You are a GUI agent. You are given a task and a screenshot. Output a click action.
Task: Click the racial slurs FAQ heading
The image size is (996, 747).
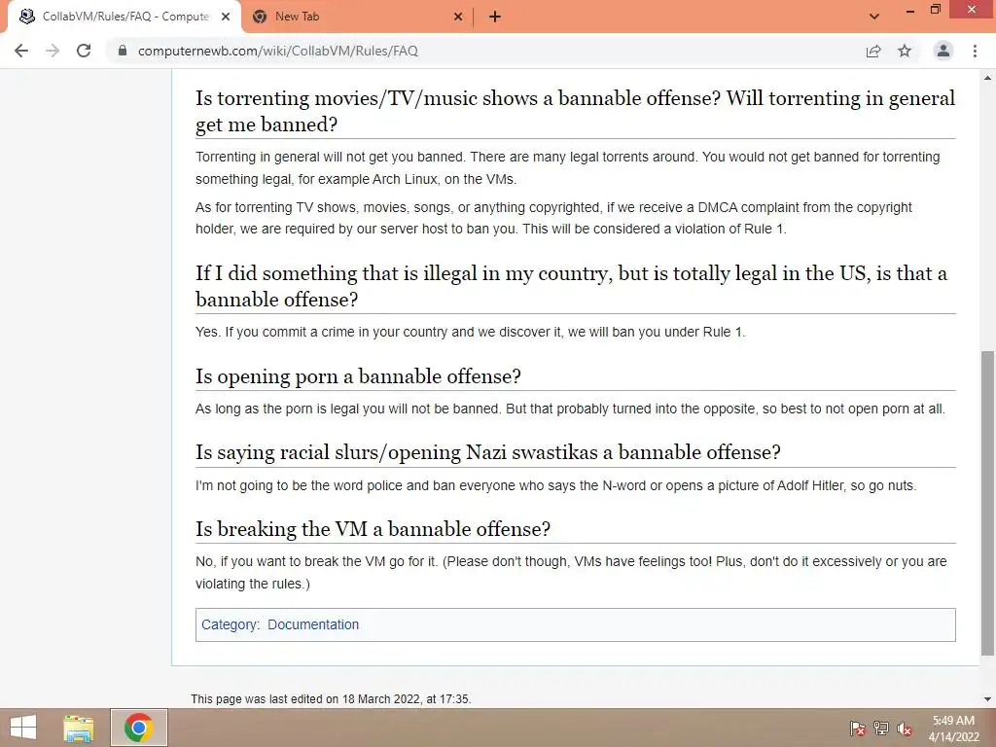click(488, 452)
